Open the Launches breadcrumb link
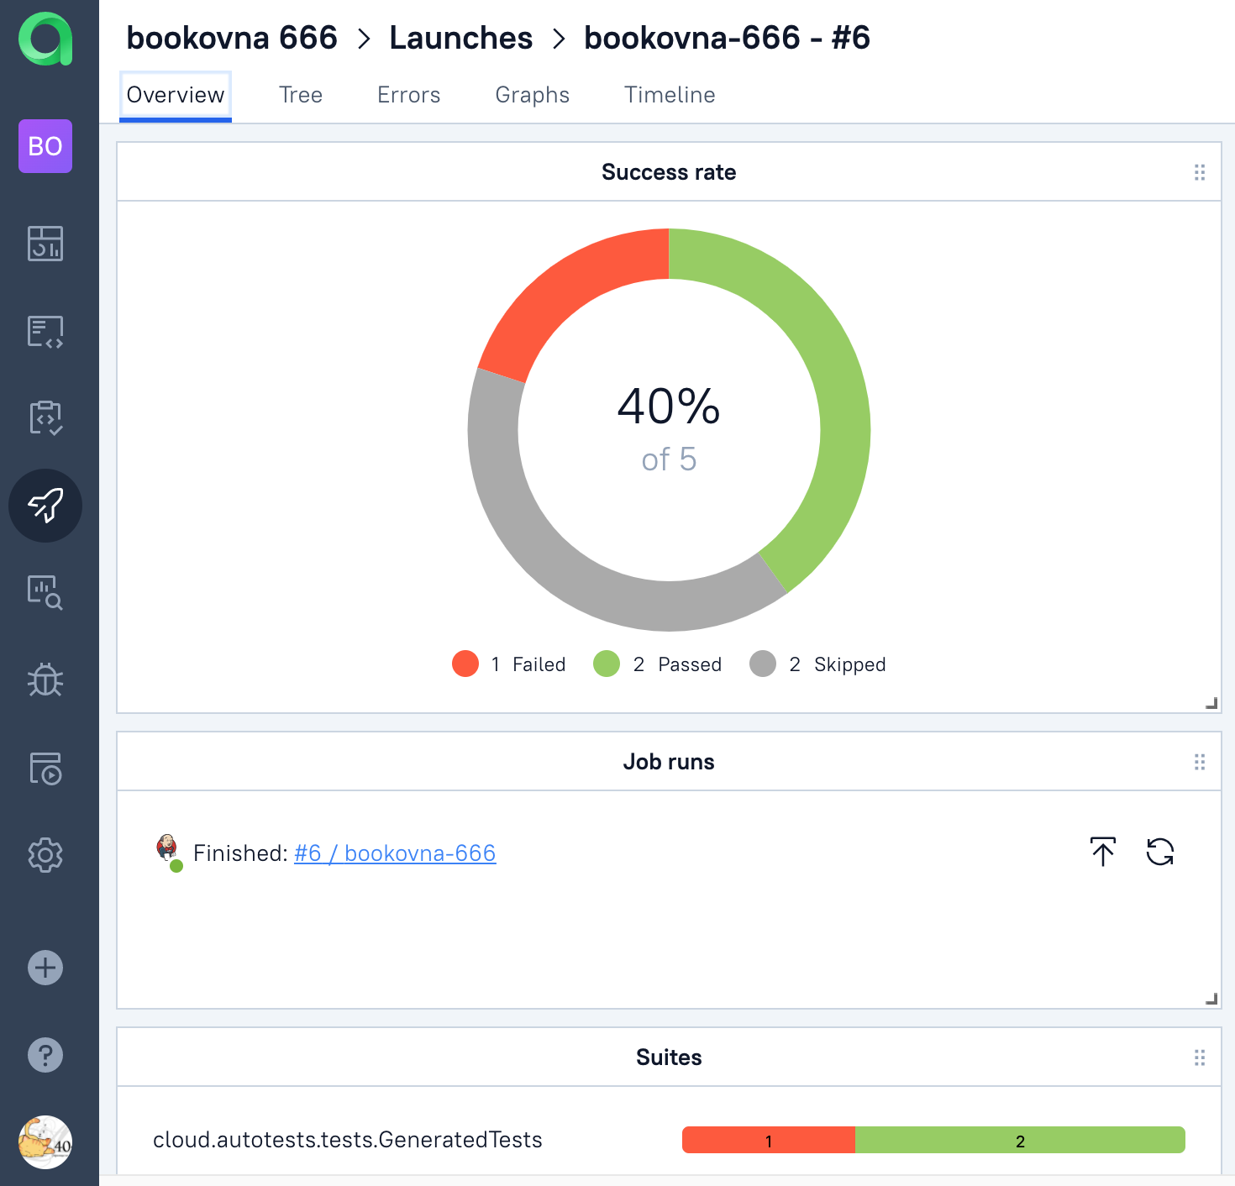 [x=461, y=38]
